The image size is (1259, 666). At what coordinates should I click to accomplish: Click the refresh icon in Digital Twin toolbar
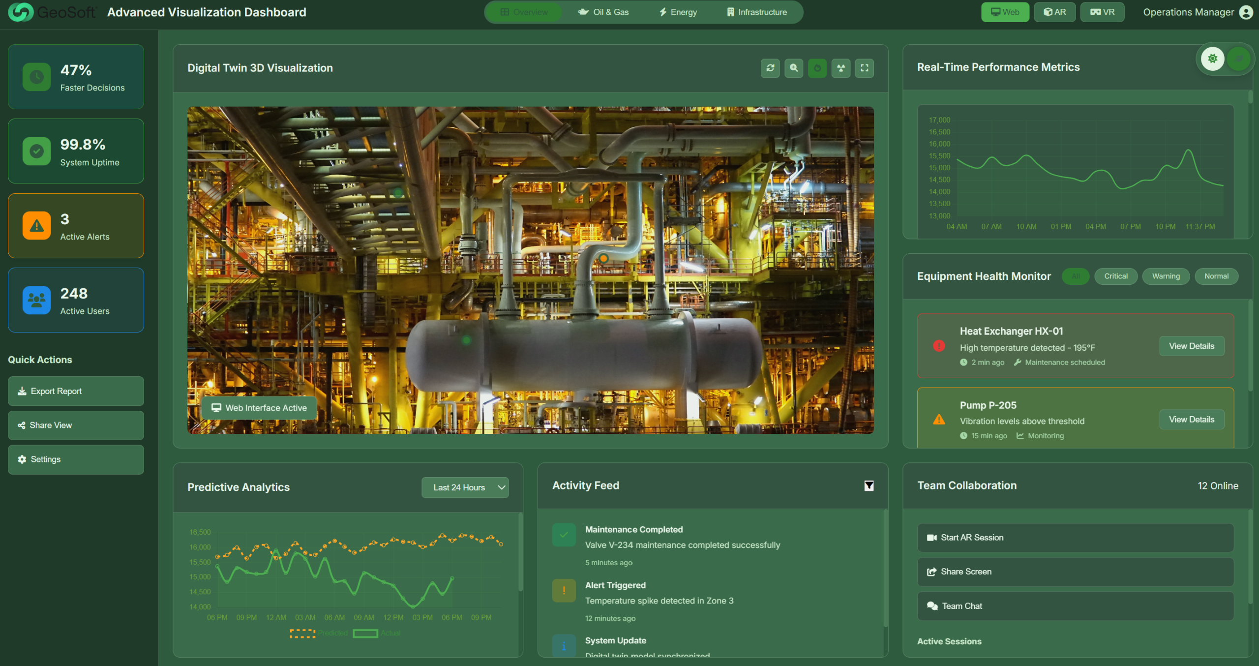(770, 68)
